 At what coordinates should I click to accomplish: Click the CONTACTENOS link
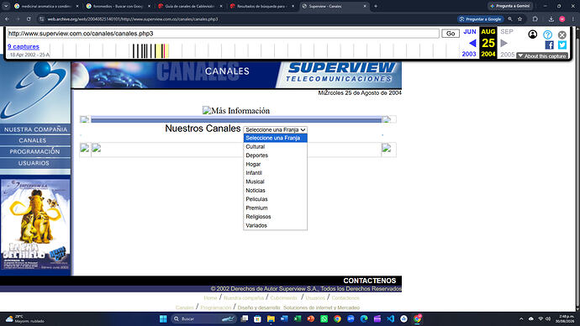370,281
